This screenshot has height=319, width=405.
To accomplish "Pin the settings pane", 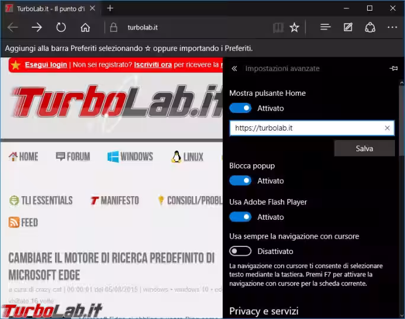I will point(393,69).
